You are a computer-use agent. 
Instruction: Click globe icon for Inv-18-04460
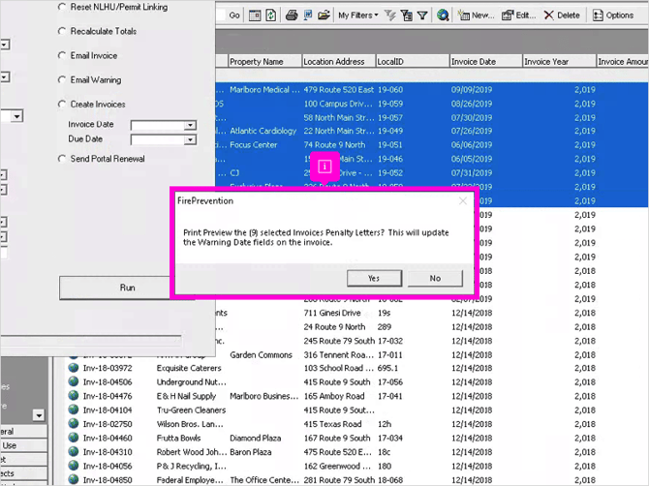pos(74,438)
